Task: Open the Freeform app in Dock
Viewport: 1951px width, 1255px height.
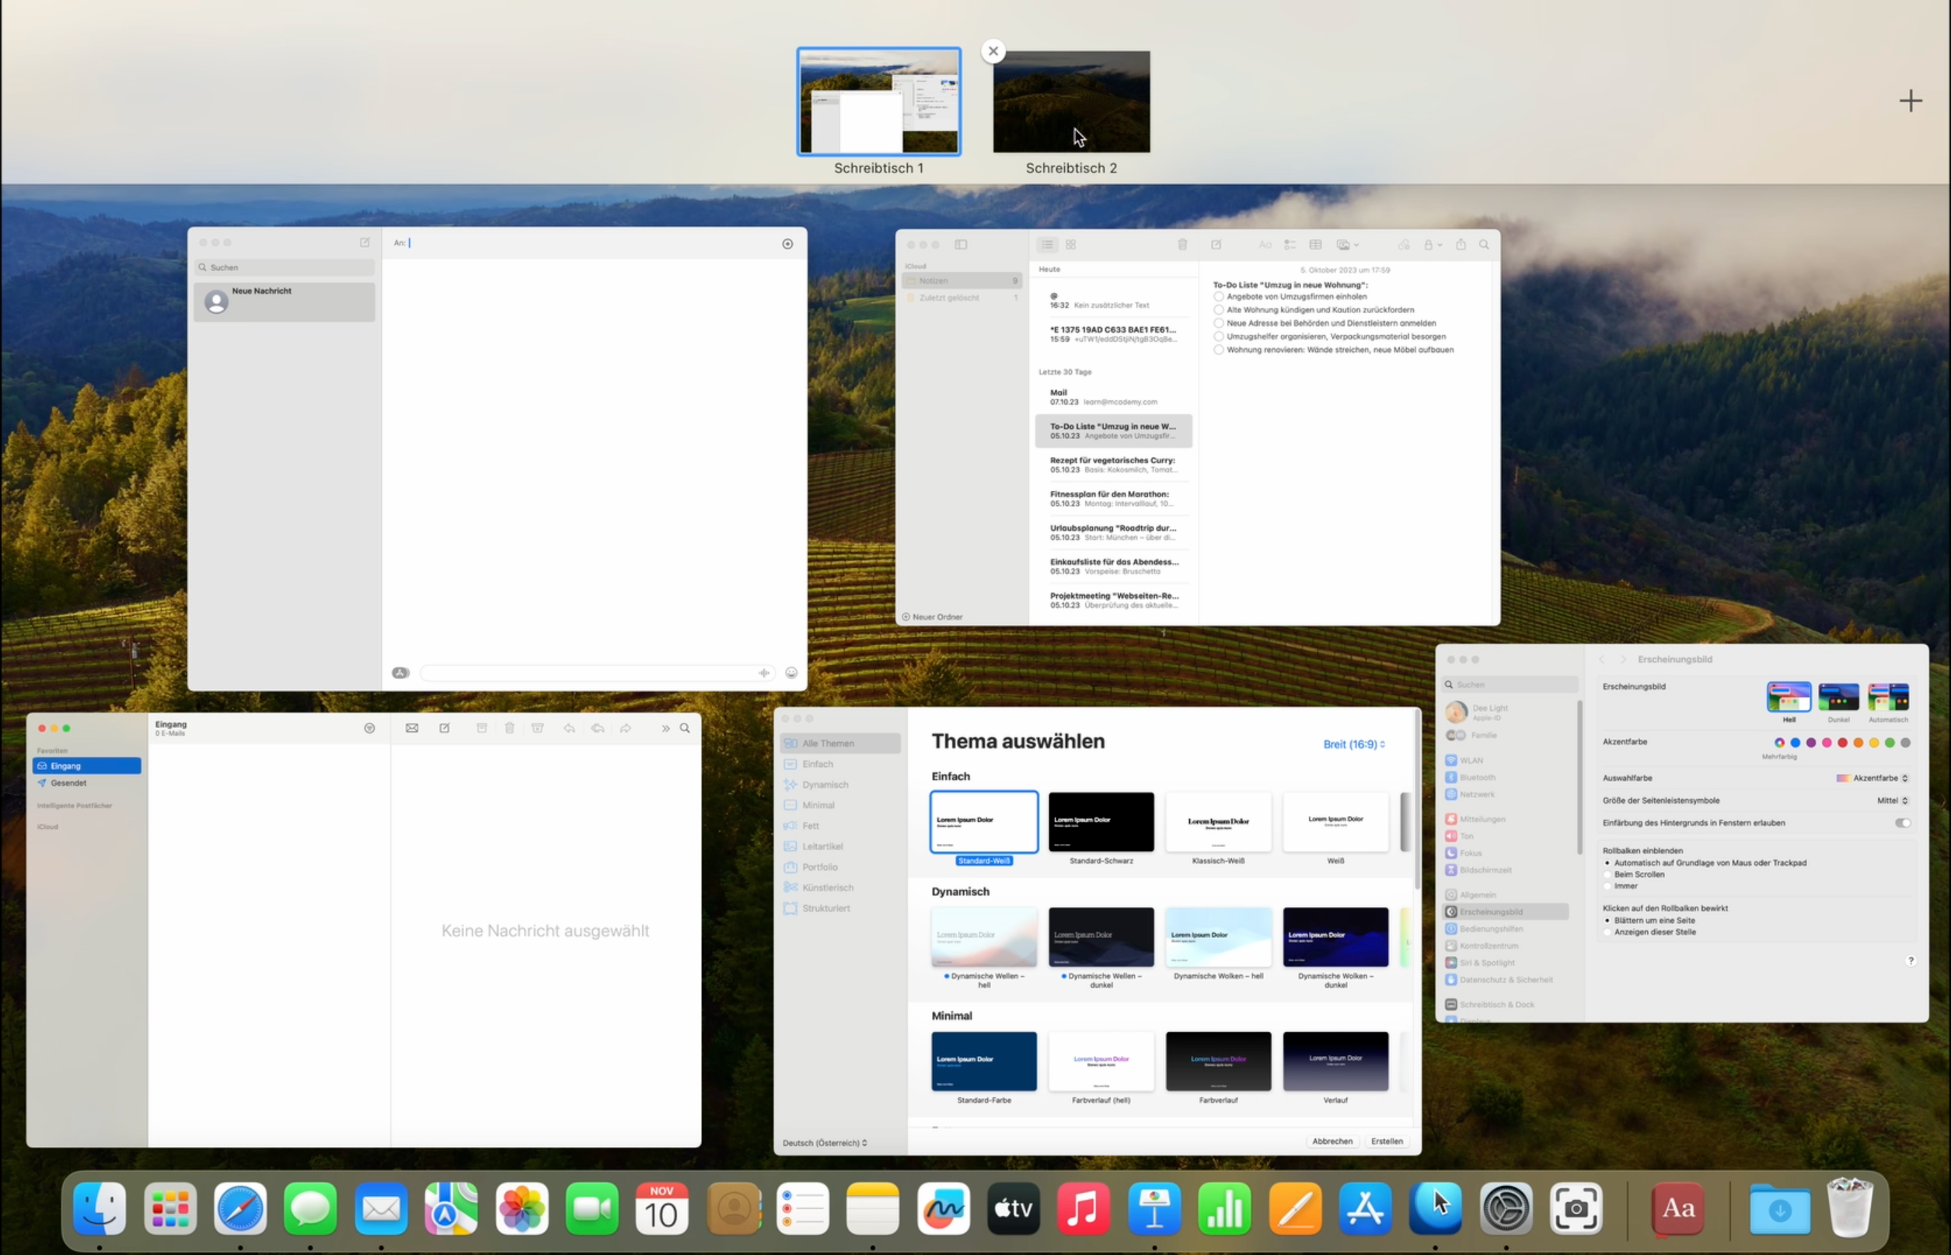Action: point(943,1208)
